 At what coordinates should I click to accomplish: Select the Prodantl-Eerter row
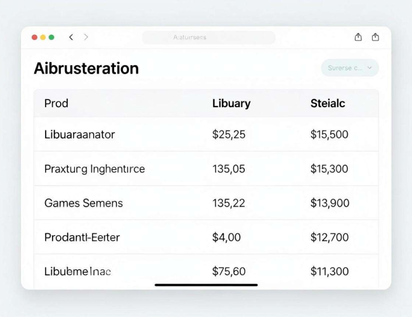206,237
